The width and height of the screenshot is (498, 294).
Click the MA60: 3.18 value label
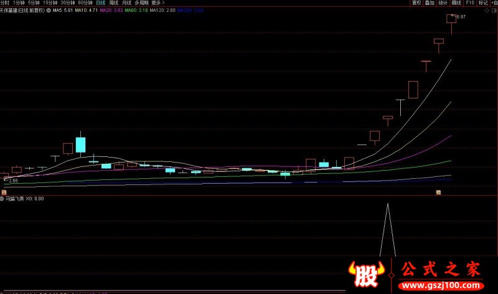pyautogui.click(x=136, y=10)
